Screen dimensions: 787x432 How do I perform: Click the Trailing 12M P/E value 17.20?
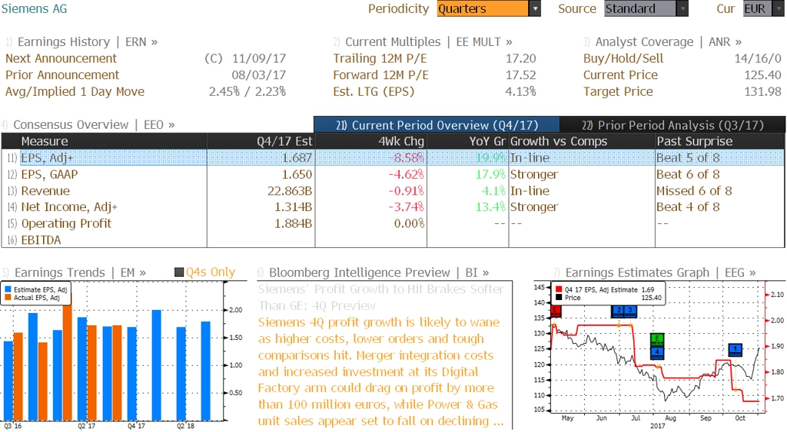[520, 58]
